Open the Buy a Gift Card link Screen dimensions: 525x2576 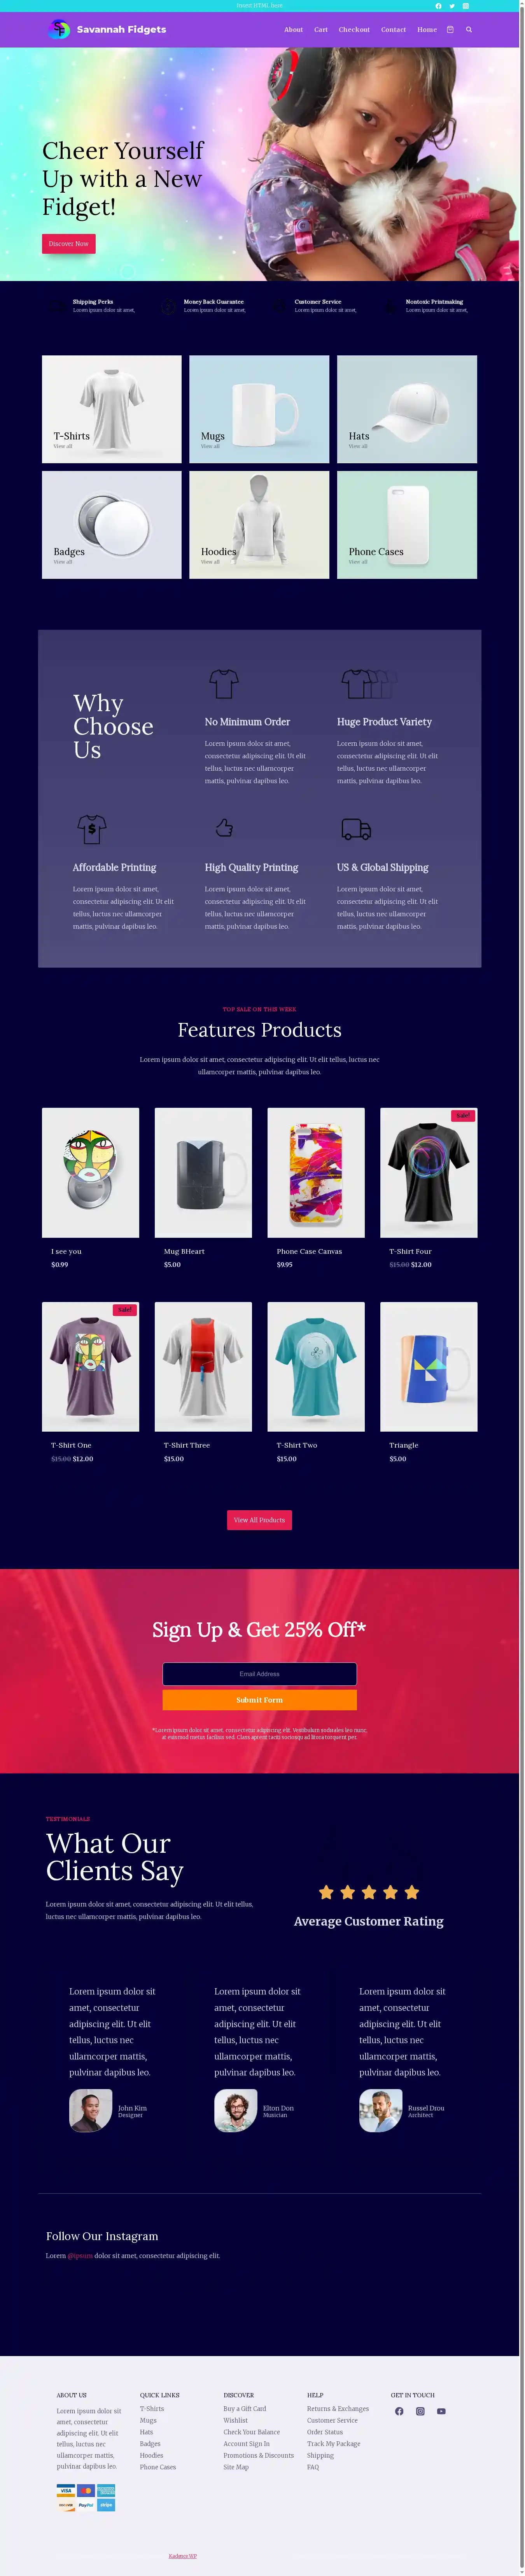click(245, 2409)
